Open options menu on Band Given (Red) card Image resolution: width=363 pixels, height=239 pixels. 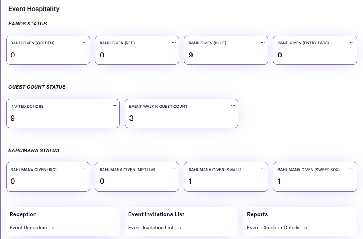(x=173, y=43)
